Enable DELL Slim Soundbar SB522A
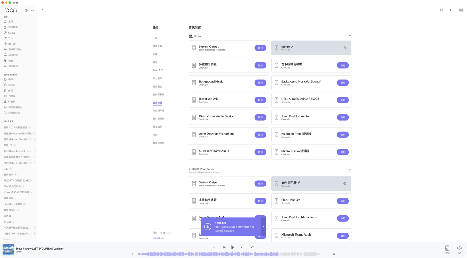The width and height of the screenshot is (467, 258). pyautogui.click(x=343, y=100)
